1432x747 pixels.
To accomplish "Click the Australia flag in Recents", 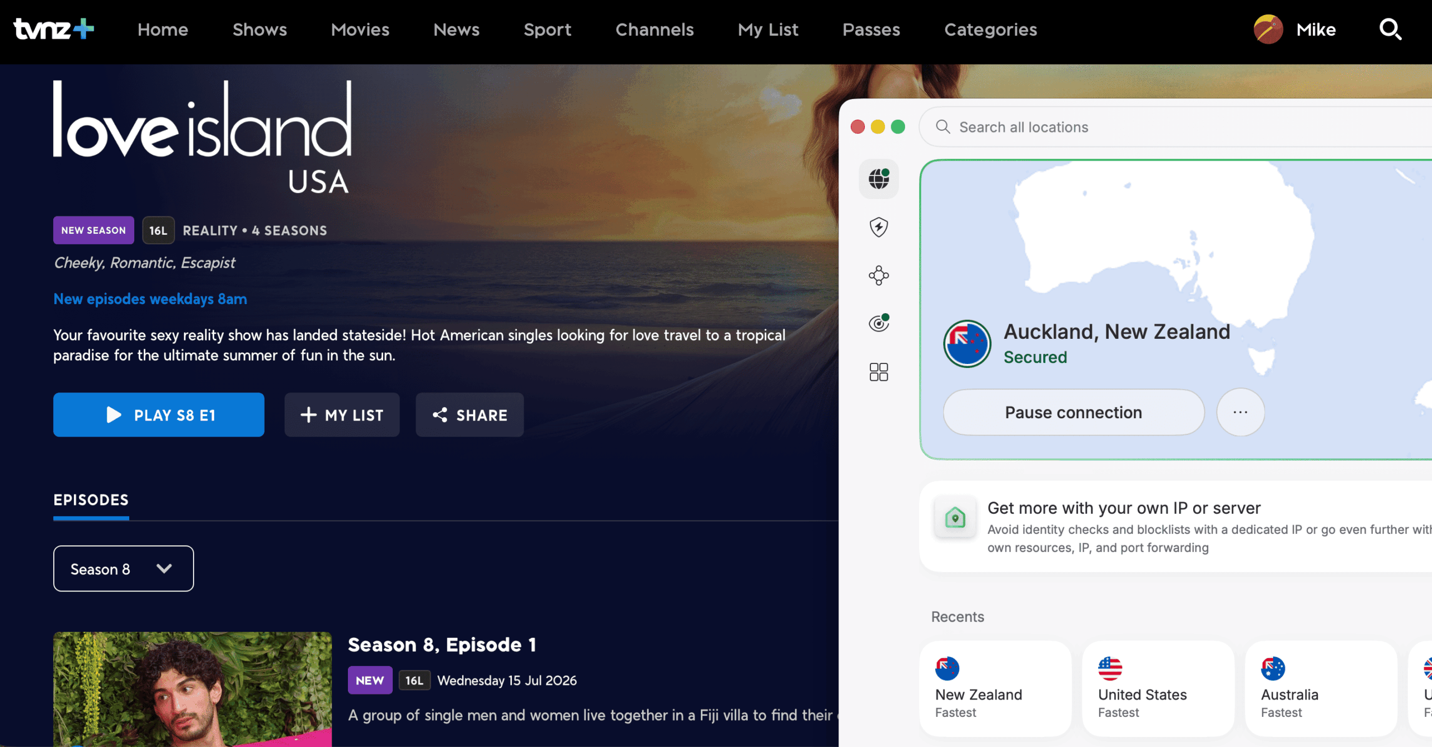I will pyautogui.click(x=1273, y=668).
